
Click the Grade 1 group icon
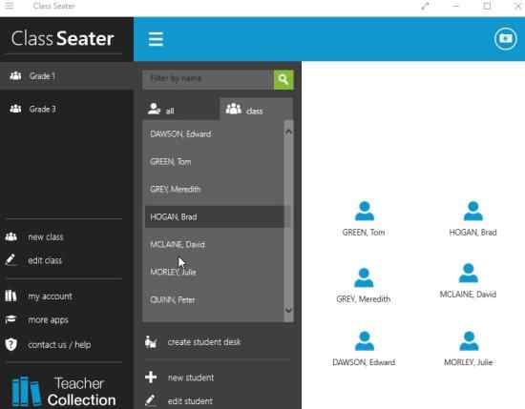pyautogui.click(x=15, y=76)
